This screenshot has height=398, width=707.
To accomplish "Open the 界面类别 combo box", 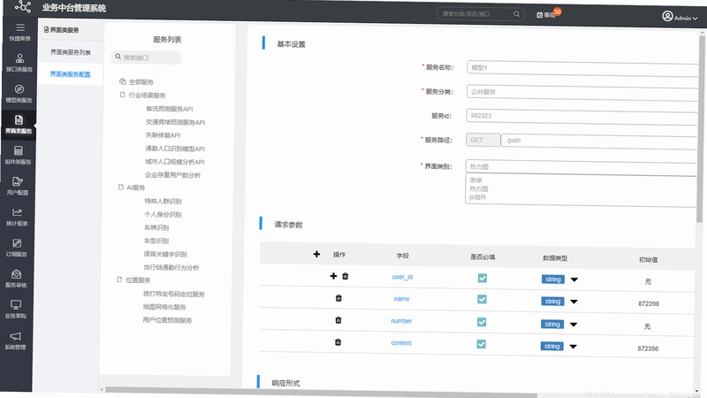I will (582, 166).
